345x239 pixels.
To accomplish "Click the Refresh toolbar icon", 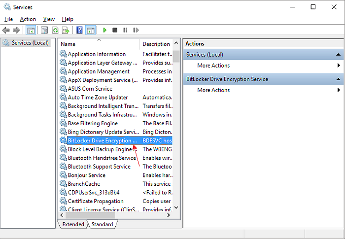I will click(55, 31).
